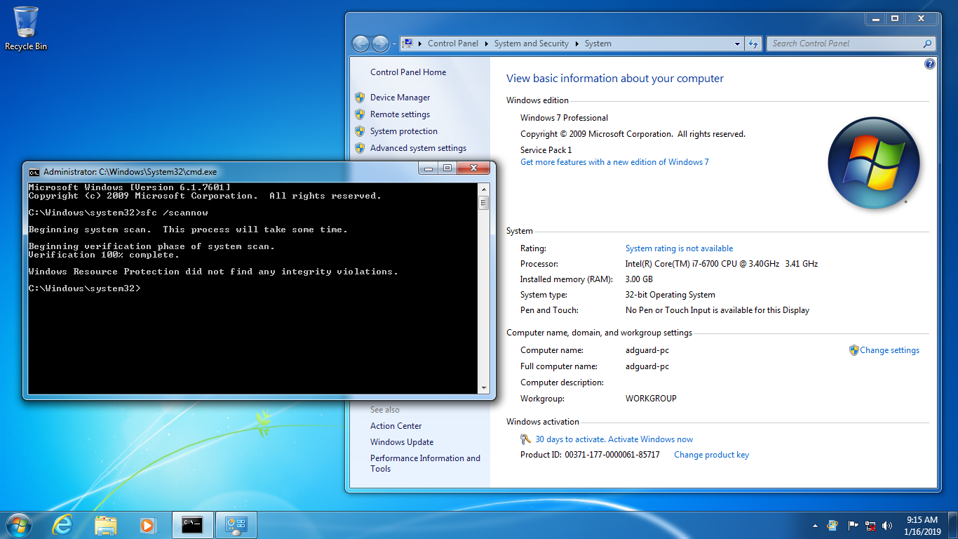Click the Control Panel help question mark icon
This screenshot has height=539, width=958.
click(930, 64)
